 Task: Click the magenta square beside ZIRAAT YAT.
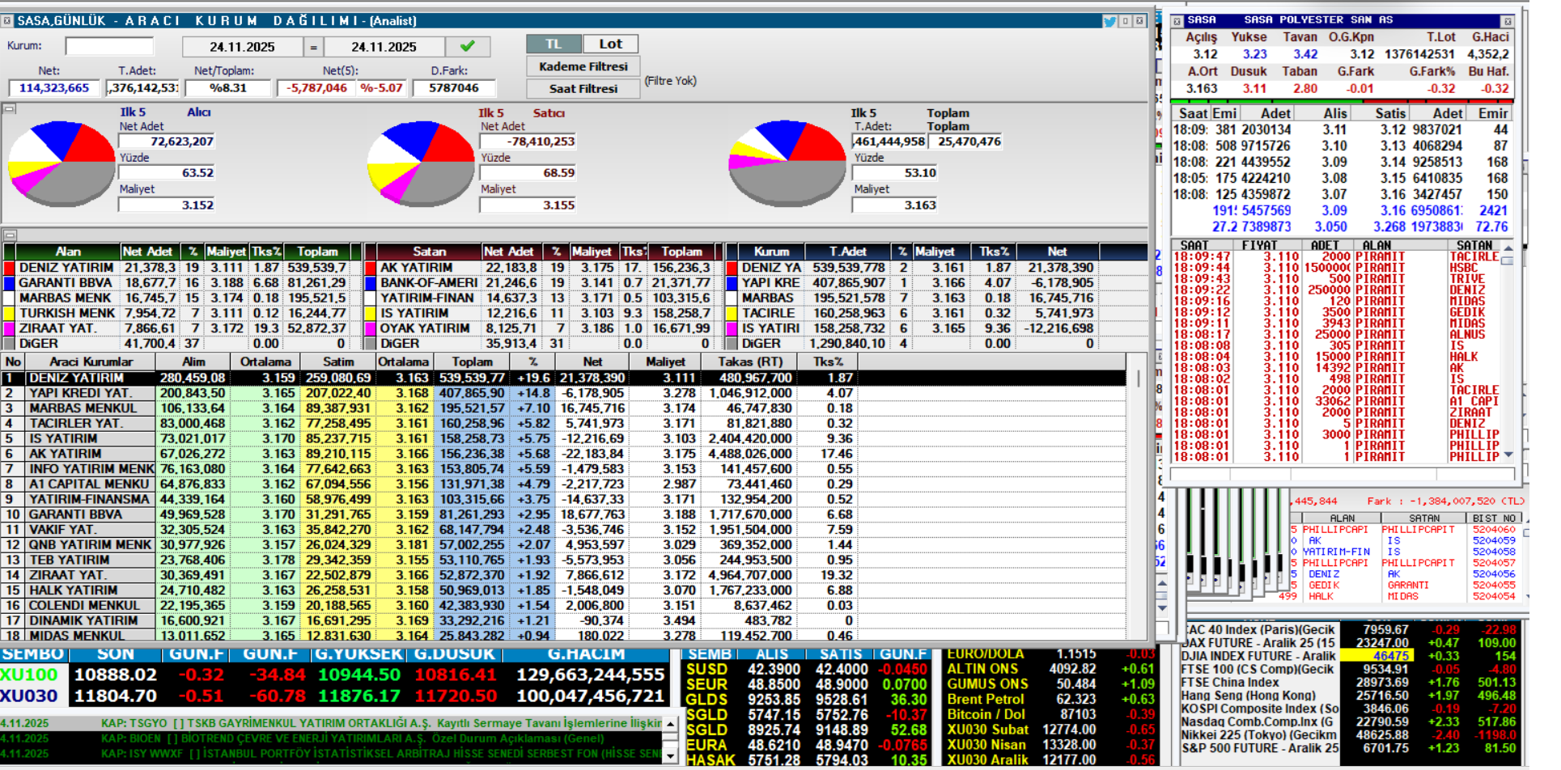point(9,328)
